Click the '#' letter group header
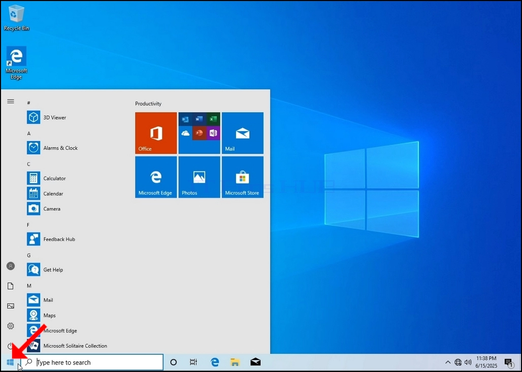Screen dimensions: 522x372 28,103
